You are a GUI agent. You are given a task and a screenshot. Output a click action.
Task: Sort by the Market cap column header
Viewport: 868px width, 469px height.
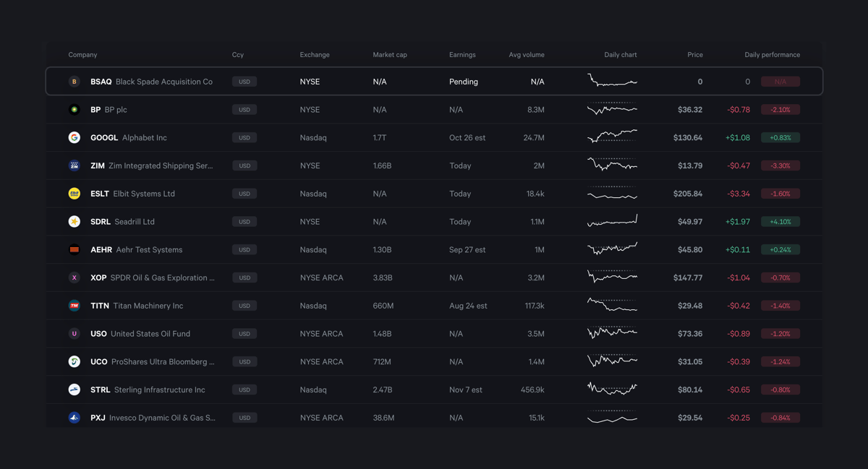pyautogui.click(x=389, y=55)
